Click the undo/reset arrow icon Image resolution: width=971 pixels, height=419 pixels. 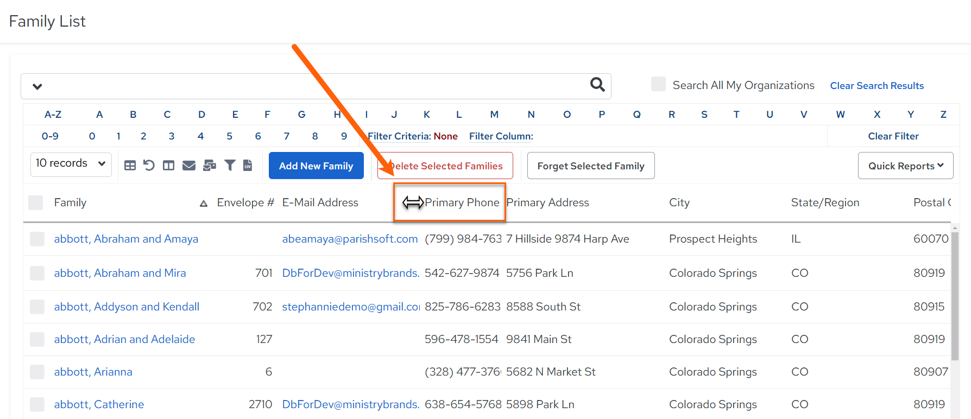pos(149,165)
